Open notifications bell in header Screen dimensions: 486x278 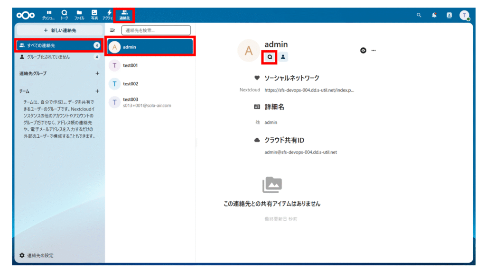(x=434, y=15)
